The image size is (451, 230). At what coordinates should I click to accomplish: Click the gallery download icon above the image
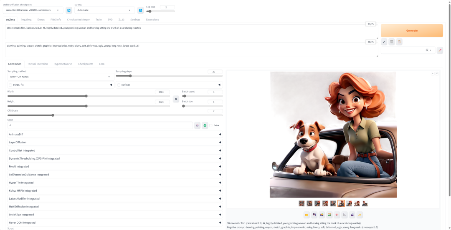click(433, 73)
